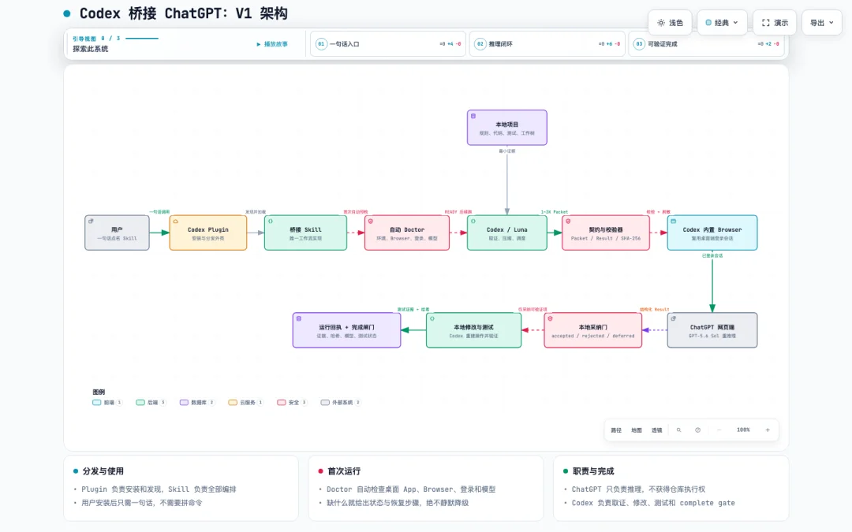Click the title Codex 桥接 ChatGPT: V1 架构

184,13
